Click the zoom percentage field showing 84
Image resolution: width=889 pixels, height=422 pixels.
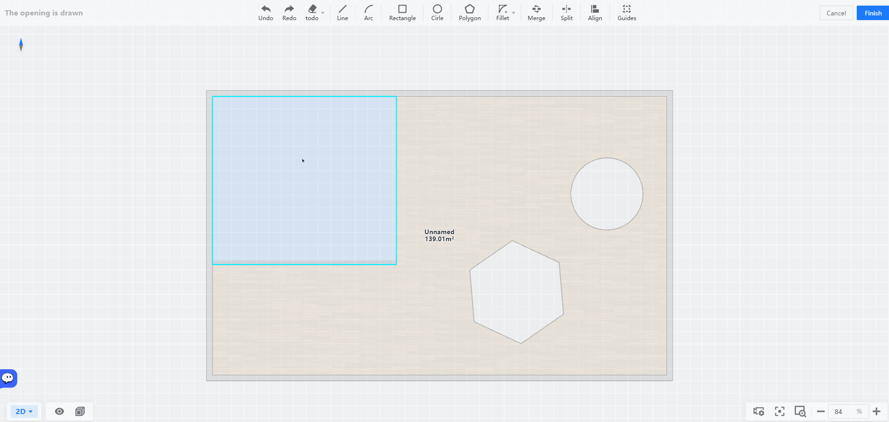848,411
